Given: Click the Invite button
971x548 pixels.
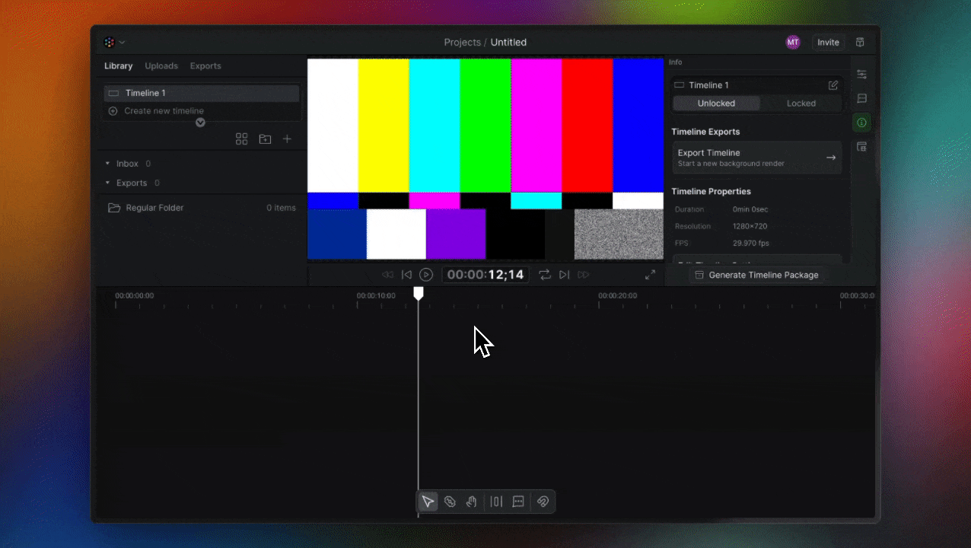Looking at the screenshot, I should coord(828,43).
